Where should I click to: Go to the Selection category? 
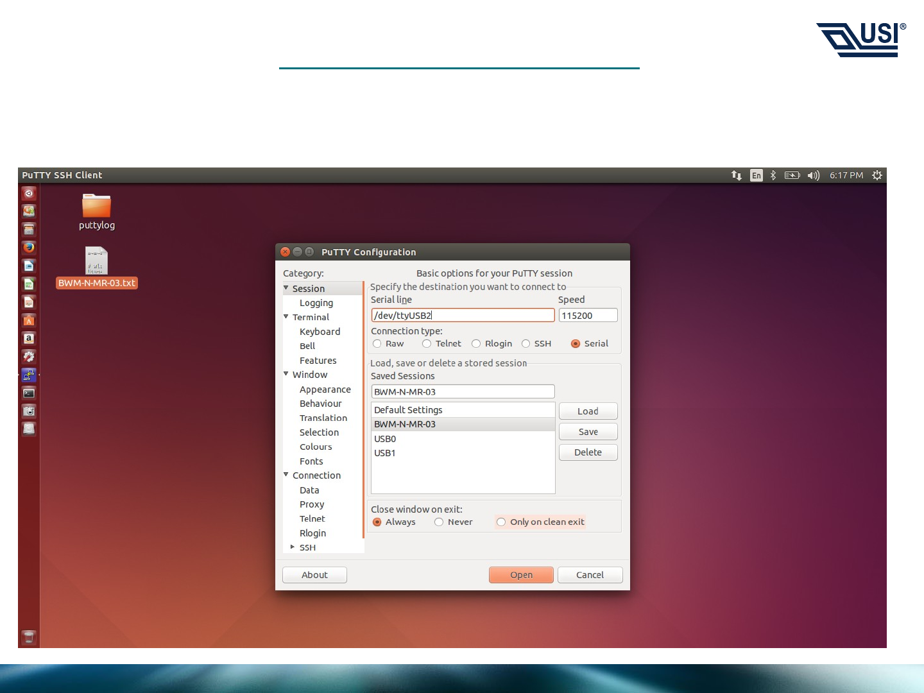point(319,432)
